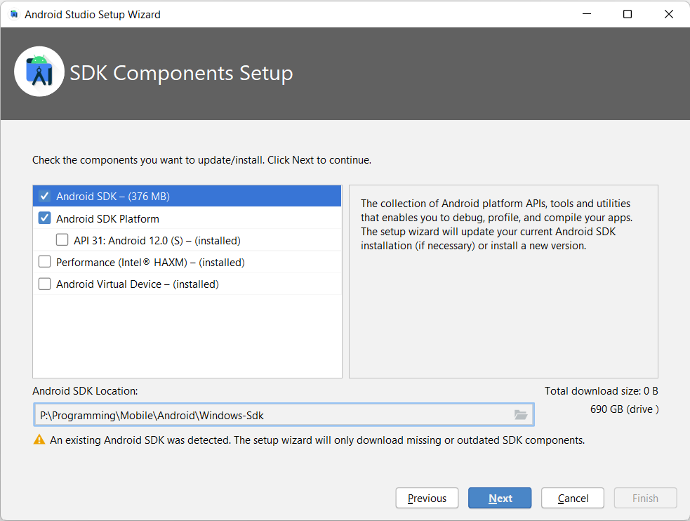The height and width of the screenshot is (521, 690).
Task: Click the Android Studio icon in the title bar
Action: [13, 13]
